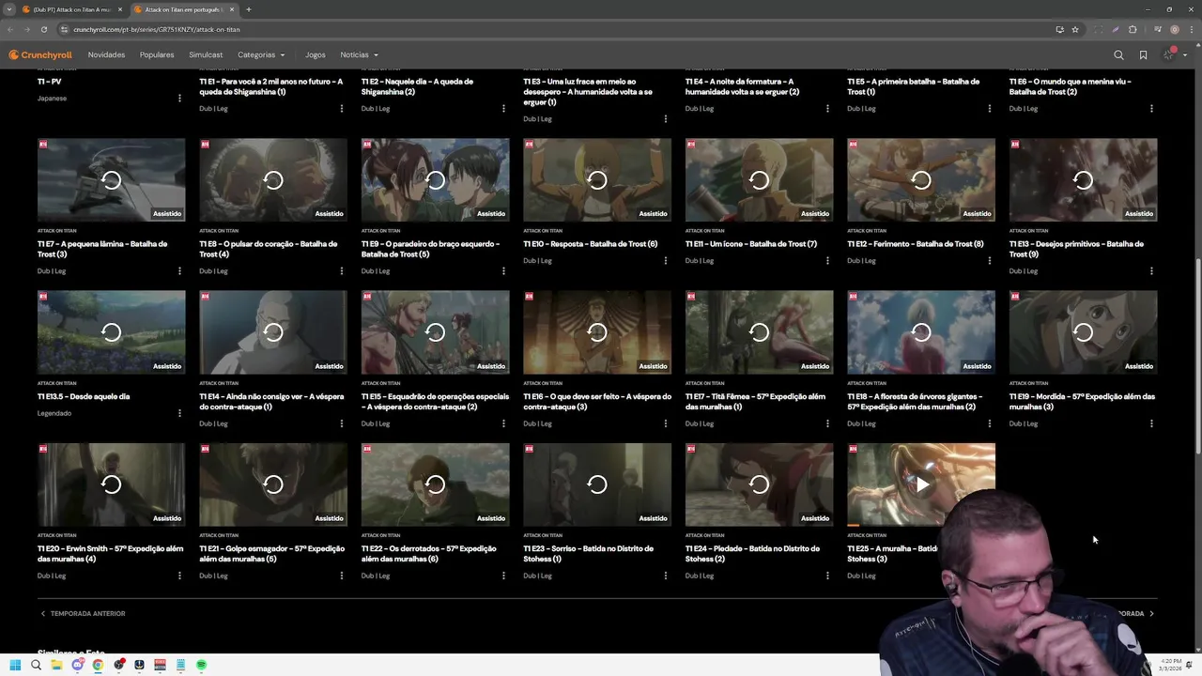Viewport: 1202px width, 676px height.
Task: Open more options for episode T1 E13.5
Action: 179,413
